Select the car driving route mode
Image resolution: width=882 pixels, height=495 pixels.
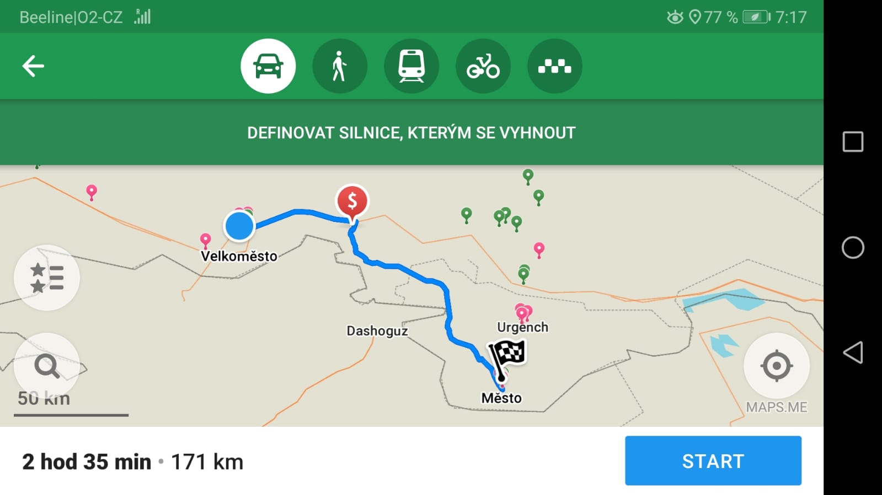(268, 66)
